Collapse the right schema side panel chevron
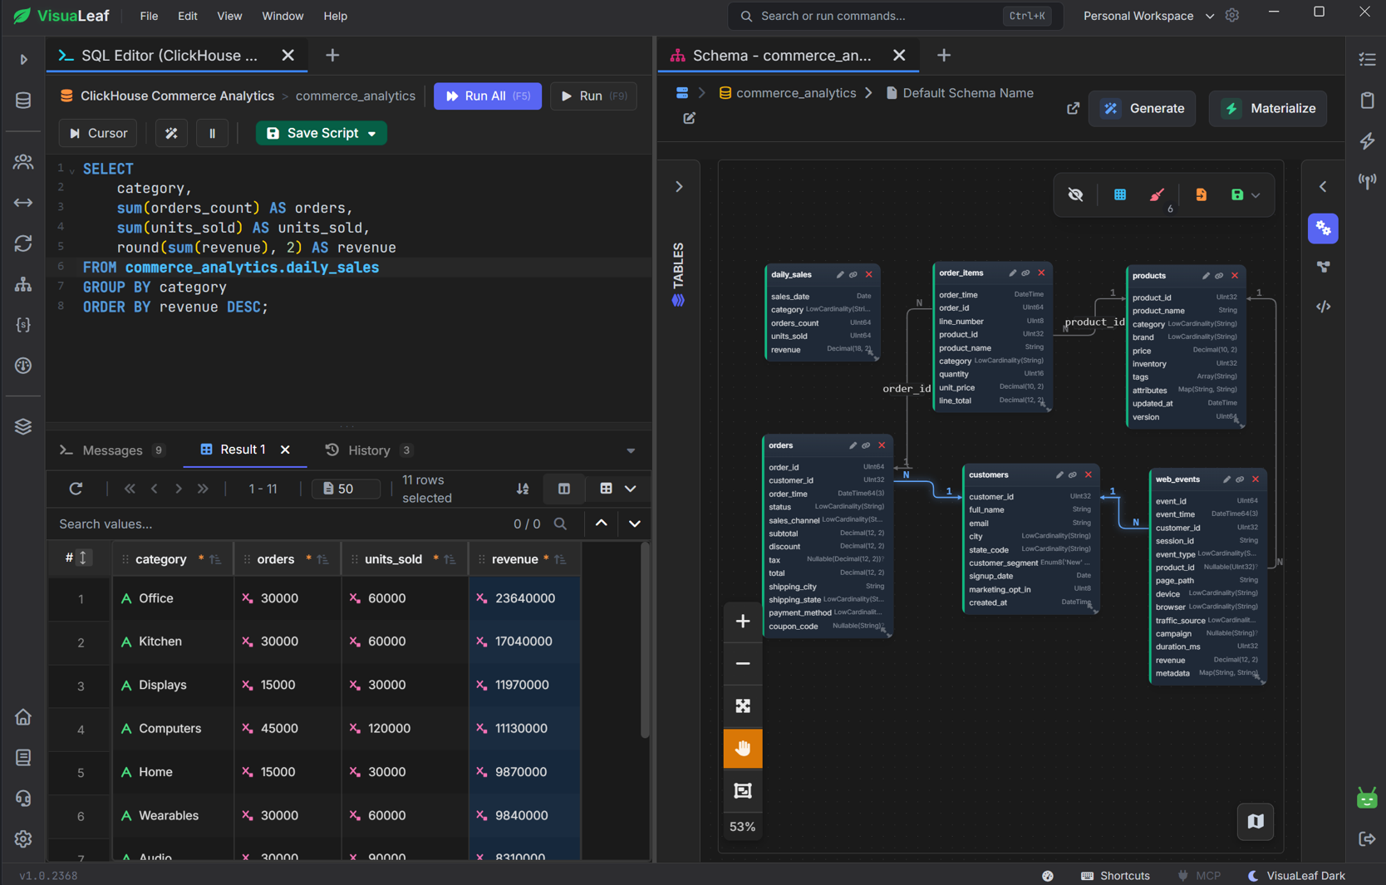This screenshot has width=1386, height=885. (1323, 187)
